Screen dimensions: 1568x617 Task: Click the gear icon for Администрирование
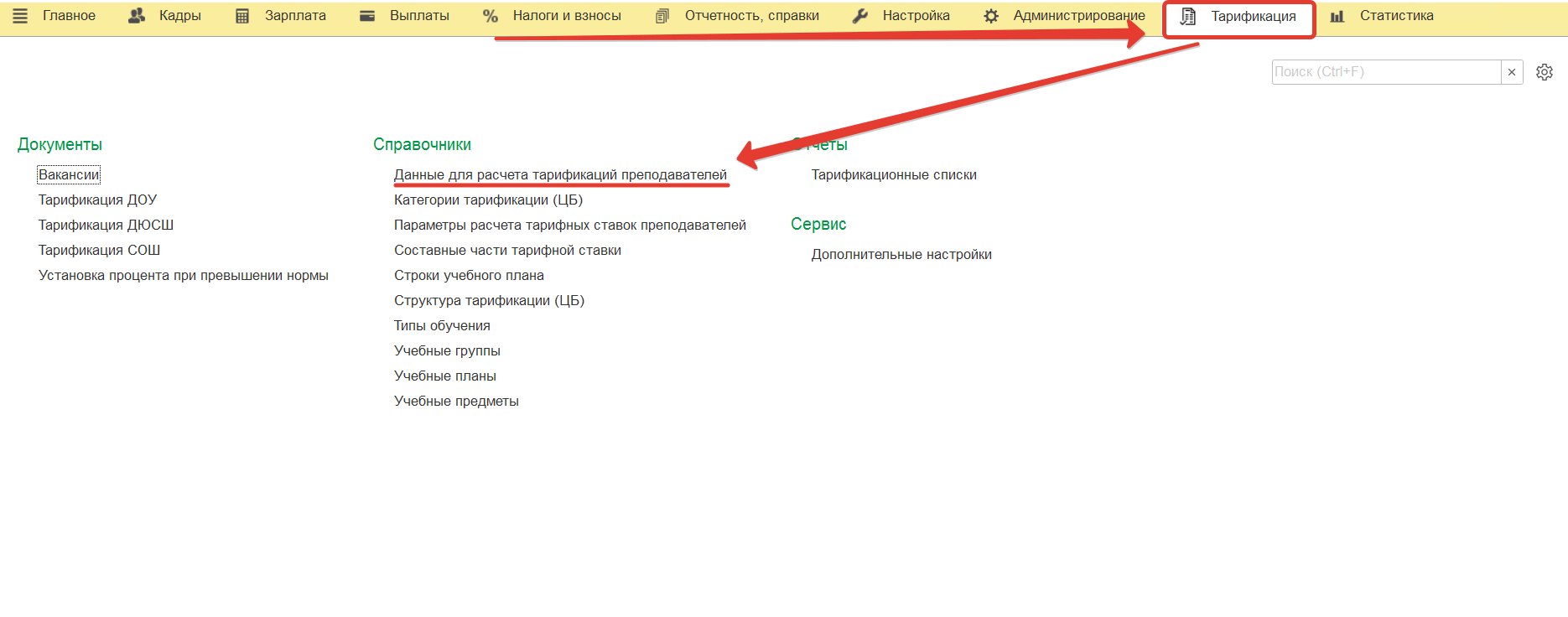[x=991, y=16]
